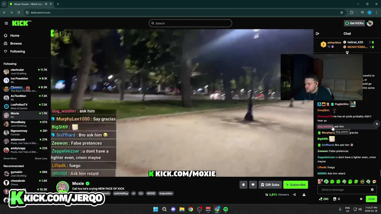
Task: Open the recommended chessbrah channel
Action: click(25, 182)
